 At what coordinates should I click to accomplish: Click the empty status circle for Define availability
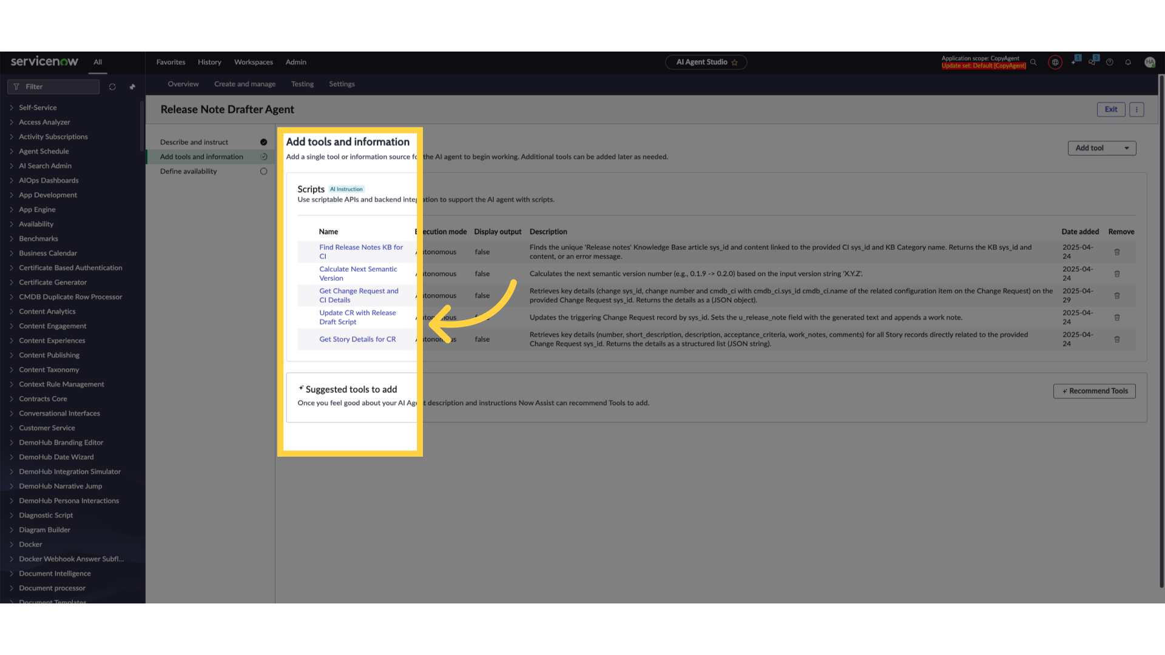(x=263, y=171)
